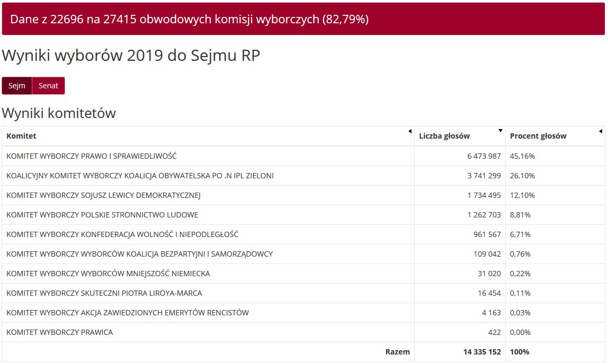This screenshot has width=608, height=364.
Task: Select the Prawo i Sprawiedliwość committee row
Action: tap(92, 156)
